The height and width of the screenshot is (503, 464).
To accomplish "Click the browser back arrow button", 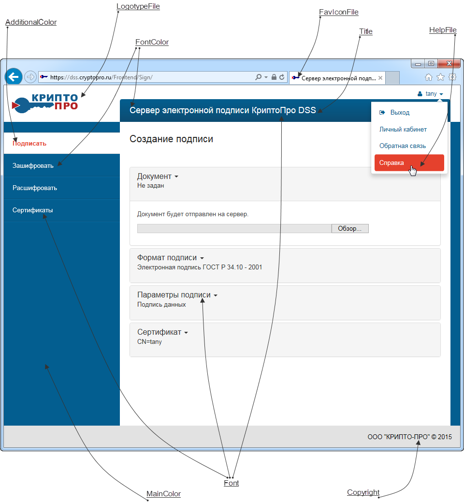I will (14, 77).
